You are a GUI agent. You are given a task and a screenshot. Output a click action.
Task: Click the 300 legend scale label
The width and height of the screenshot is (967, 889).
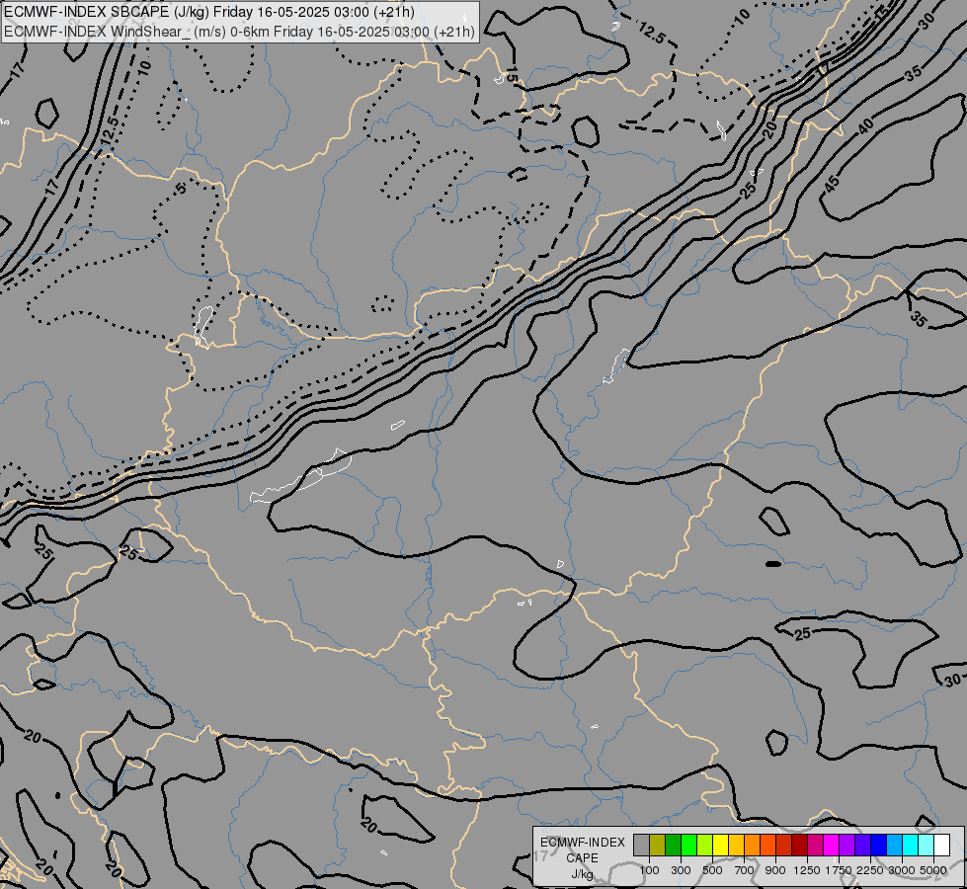click(681, 870)
